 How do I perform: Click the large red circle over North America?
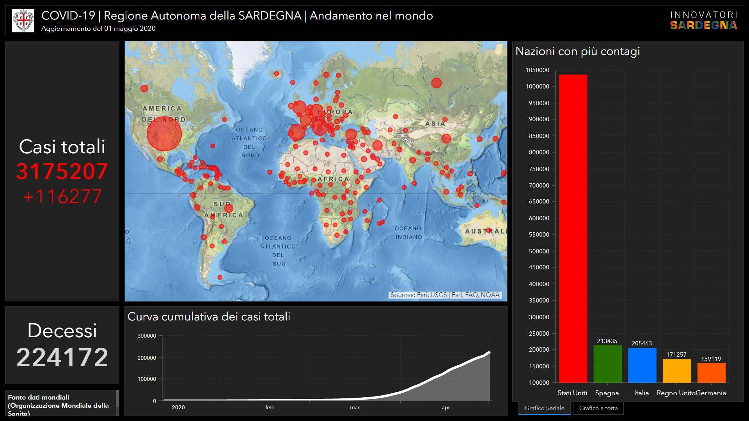(164, 134)
